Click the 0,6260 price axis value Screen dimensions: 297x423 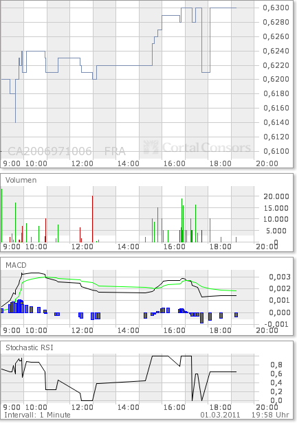click(x=276, y=36)
